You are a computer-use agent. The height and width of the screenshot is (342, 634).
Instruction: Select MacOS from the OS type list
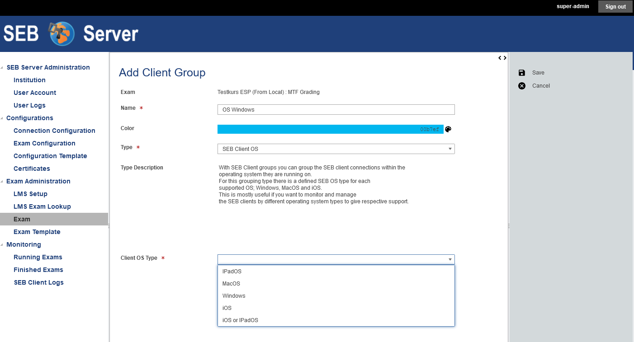231,283
